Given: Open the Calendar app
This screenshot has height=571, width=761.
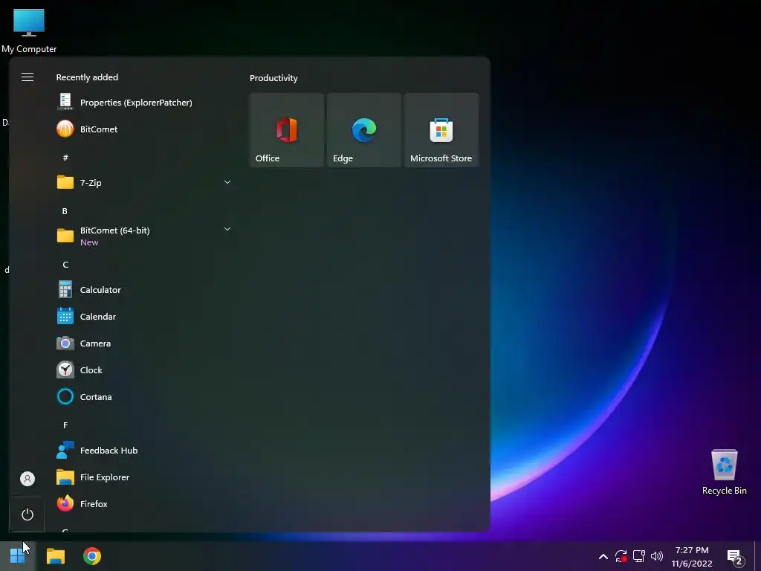Looking at the screenshot, I should point(143,317).
